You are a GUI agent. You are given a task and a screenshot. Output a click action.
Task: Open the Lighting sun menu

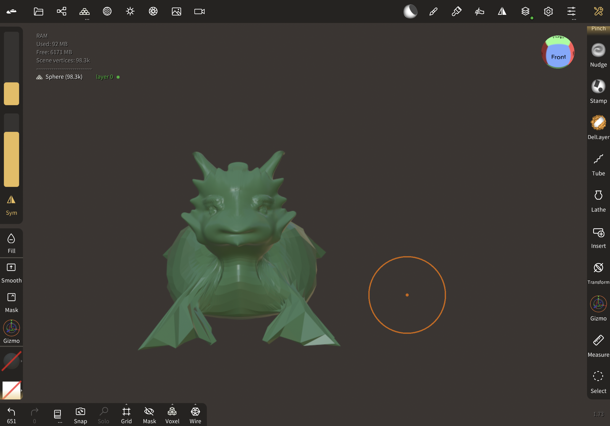pyautogui.click(x=130, y=11)
